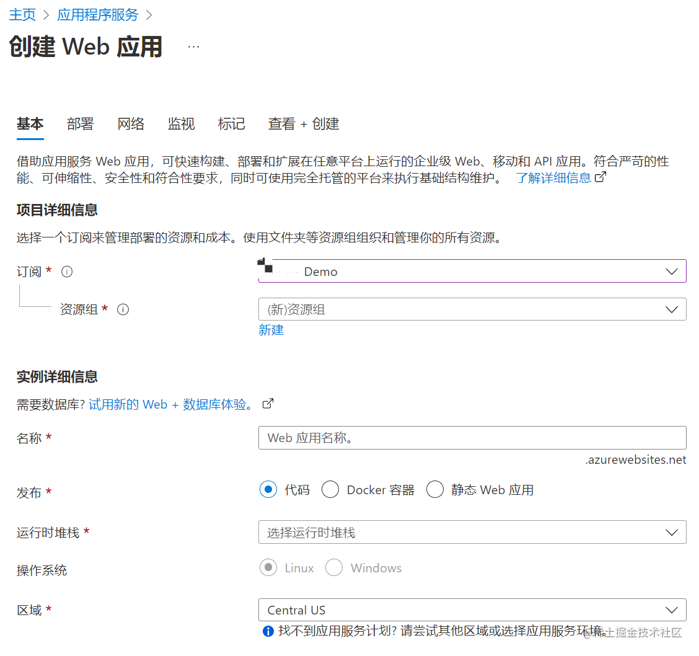
Task: Click the 操作系统 label
Action: coord(42,570)
